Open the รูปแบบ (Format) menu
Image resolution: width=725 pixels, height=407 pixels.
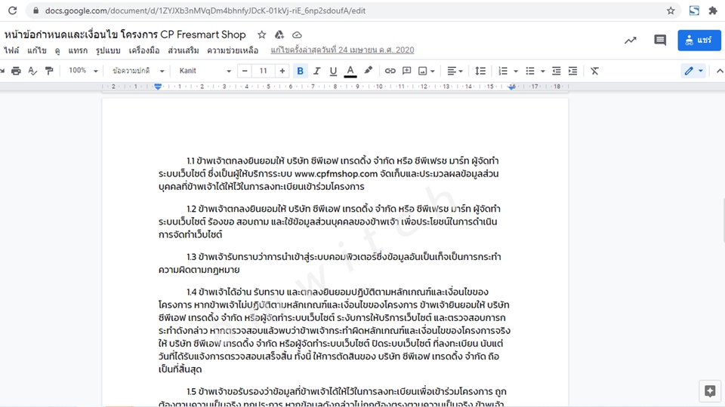108,50
